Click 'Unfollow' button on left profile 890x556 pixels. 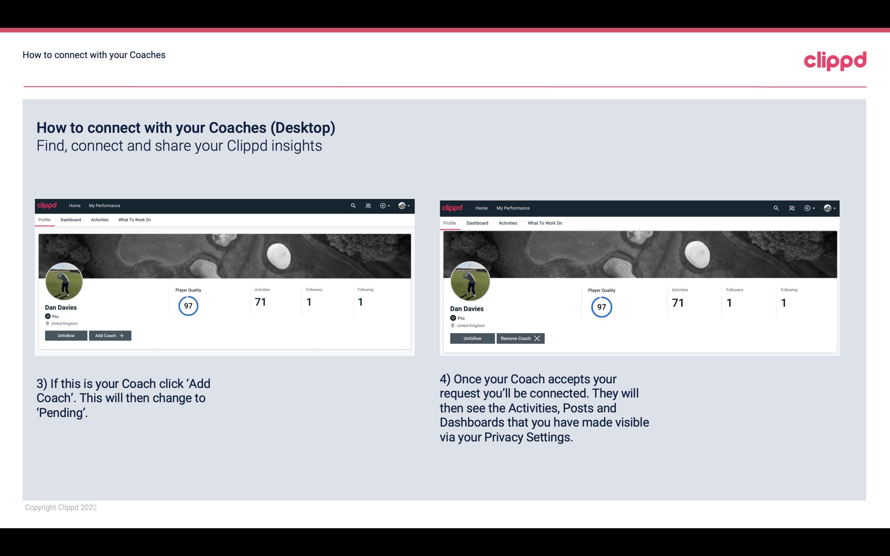tap(66, 335)
